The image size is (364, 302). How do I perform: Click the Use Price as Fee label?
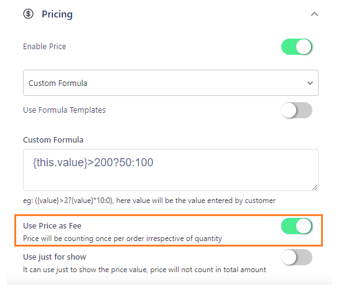coord(52,226)
